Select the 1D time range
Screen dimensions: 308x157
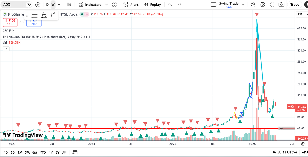6,152
